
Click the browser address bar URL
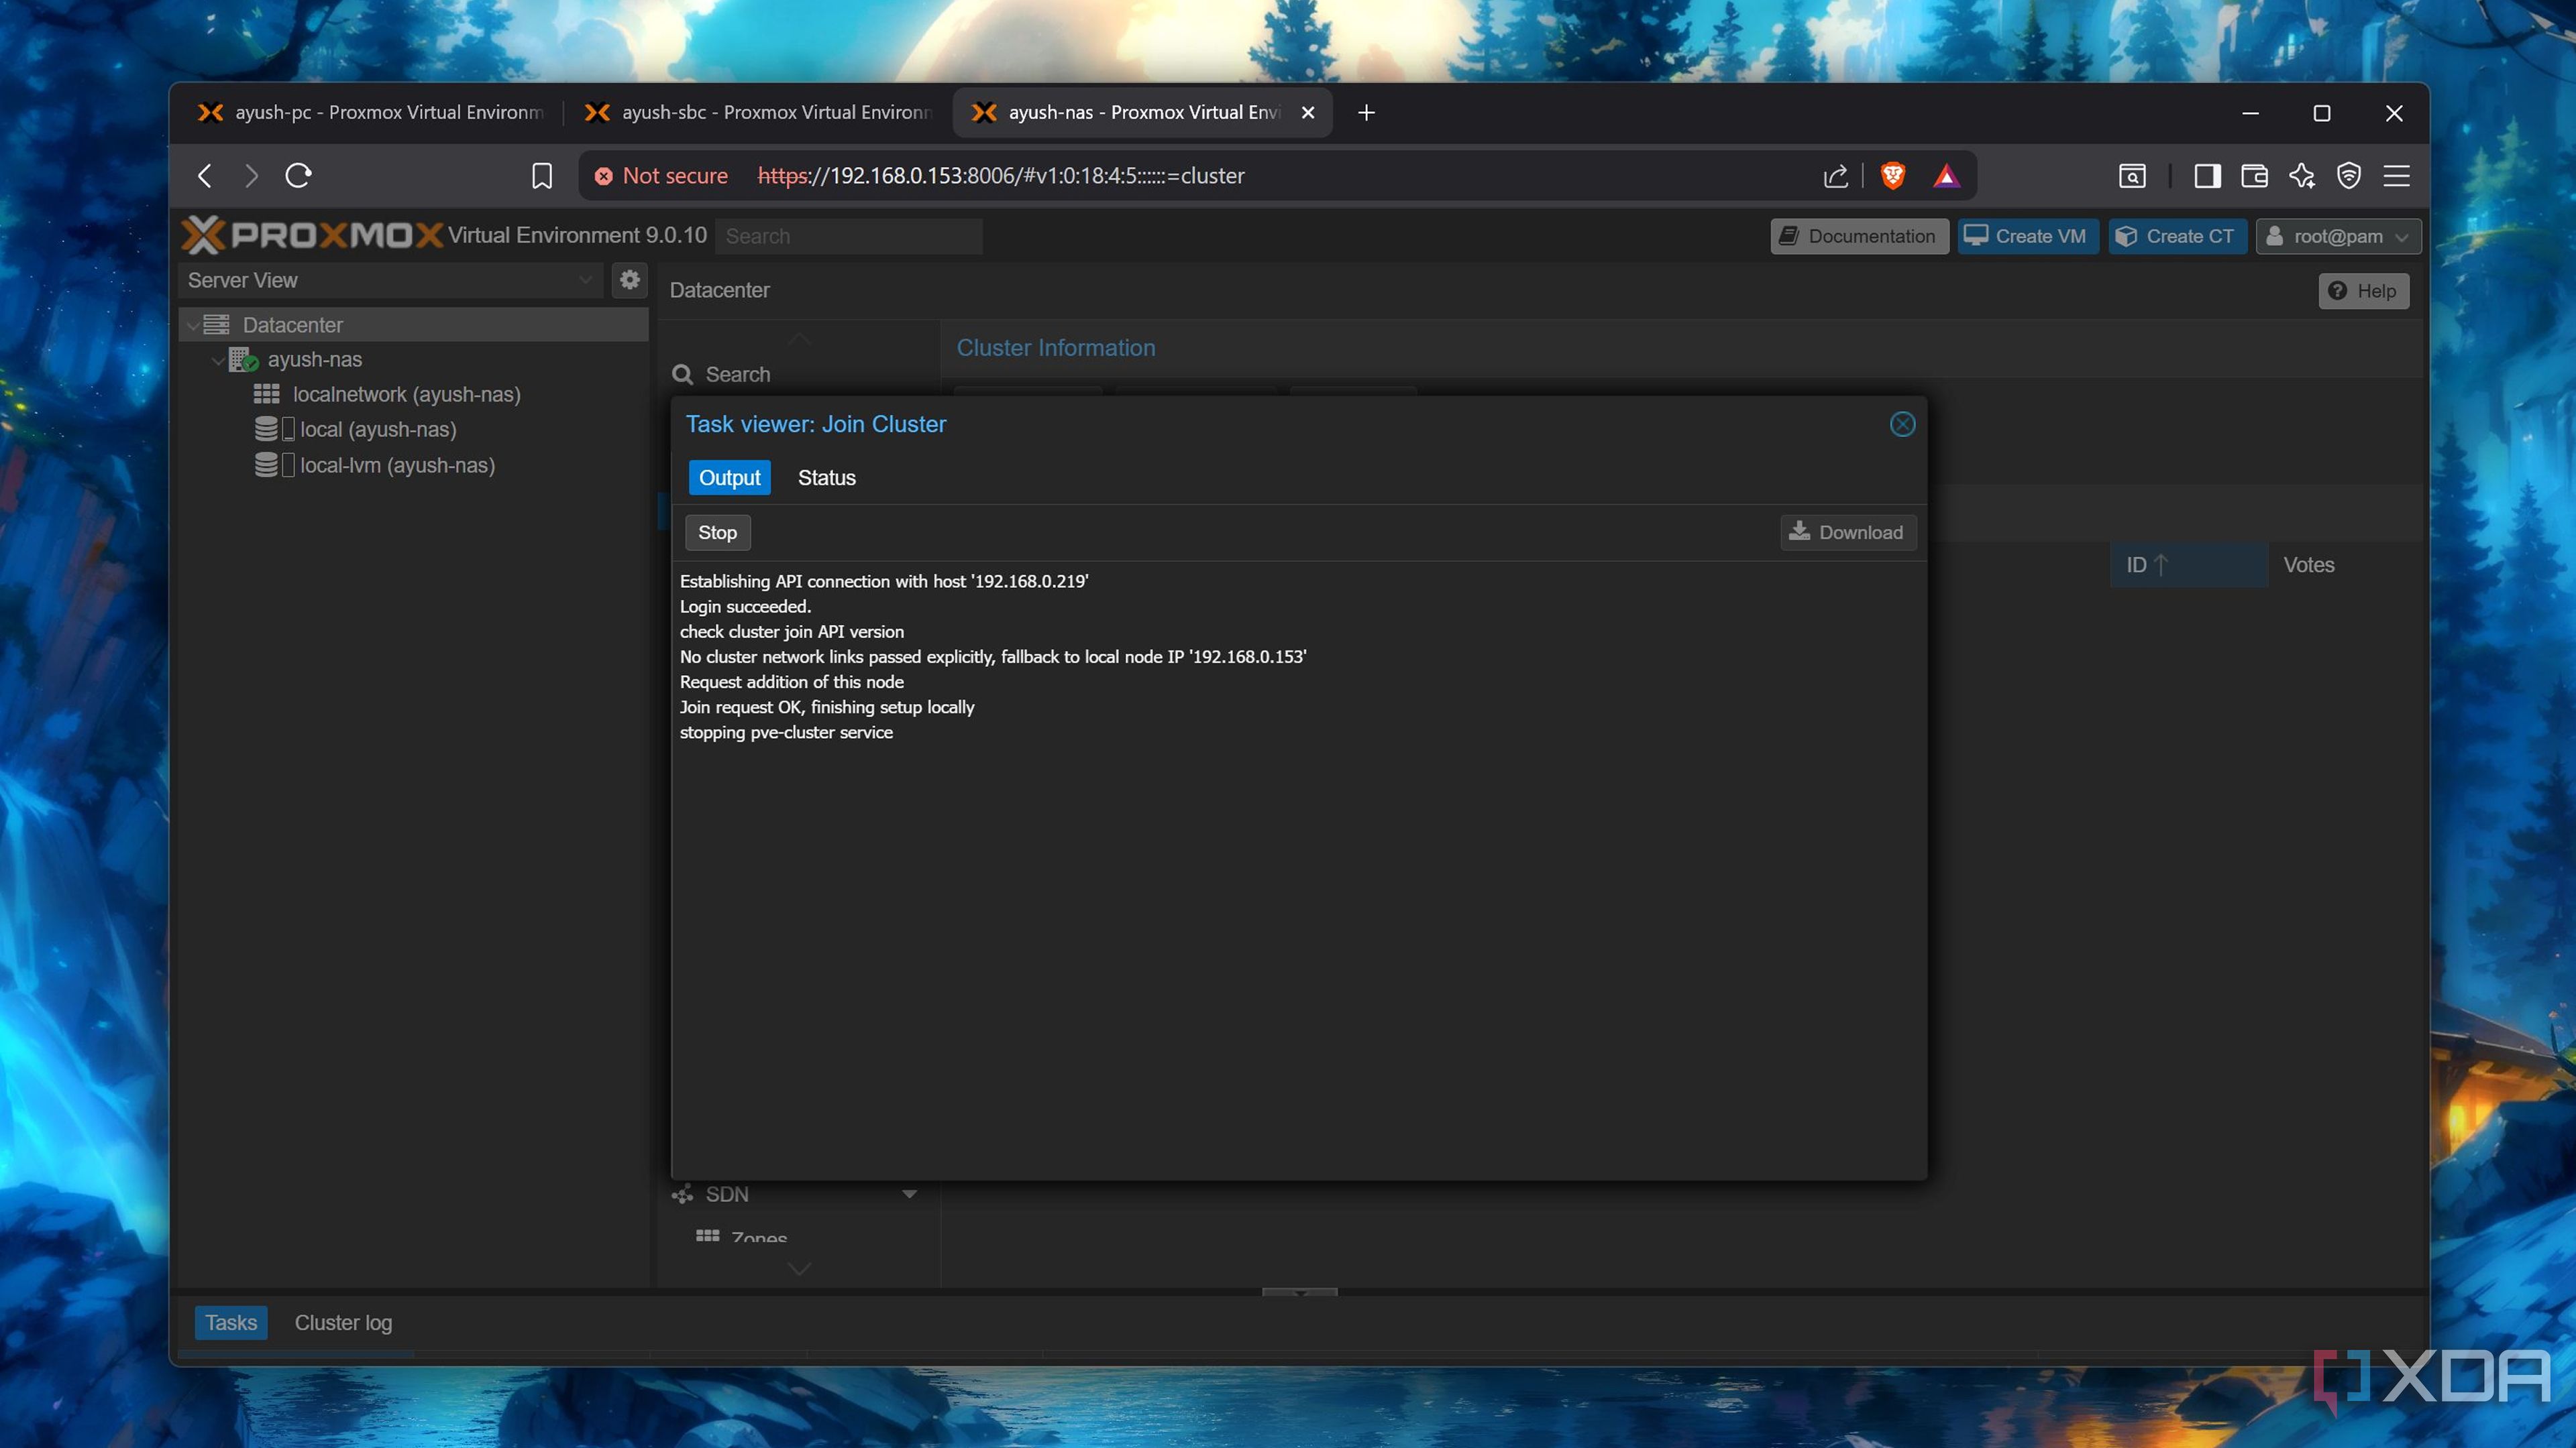click(1001, 176)
